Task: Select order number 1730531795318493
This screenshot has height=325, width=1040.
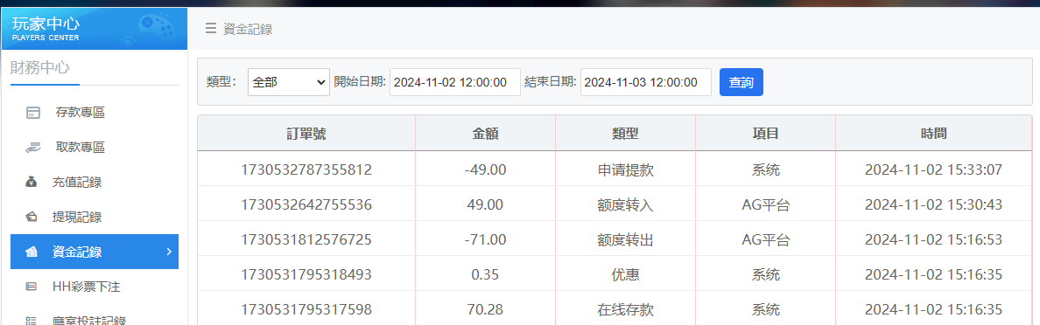Action: click(306, 274)
